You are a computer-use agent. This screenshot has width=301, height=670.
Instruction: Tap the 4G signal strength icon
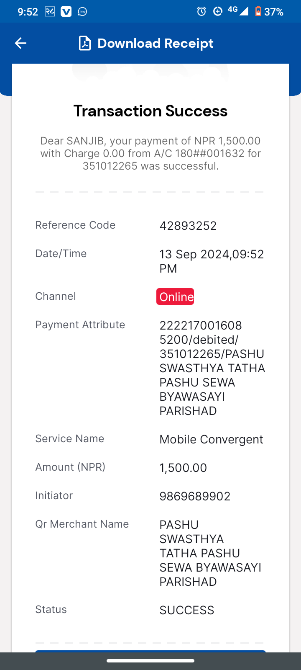(238, 11)
